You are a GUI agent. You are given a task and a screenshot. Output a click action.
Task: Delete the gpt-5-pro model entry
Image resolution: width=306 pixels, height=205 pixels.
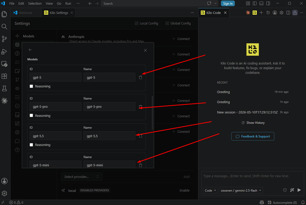140,107
